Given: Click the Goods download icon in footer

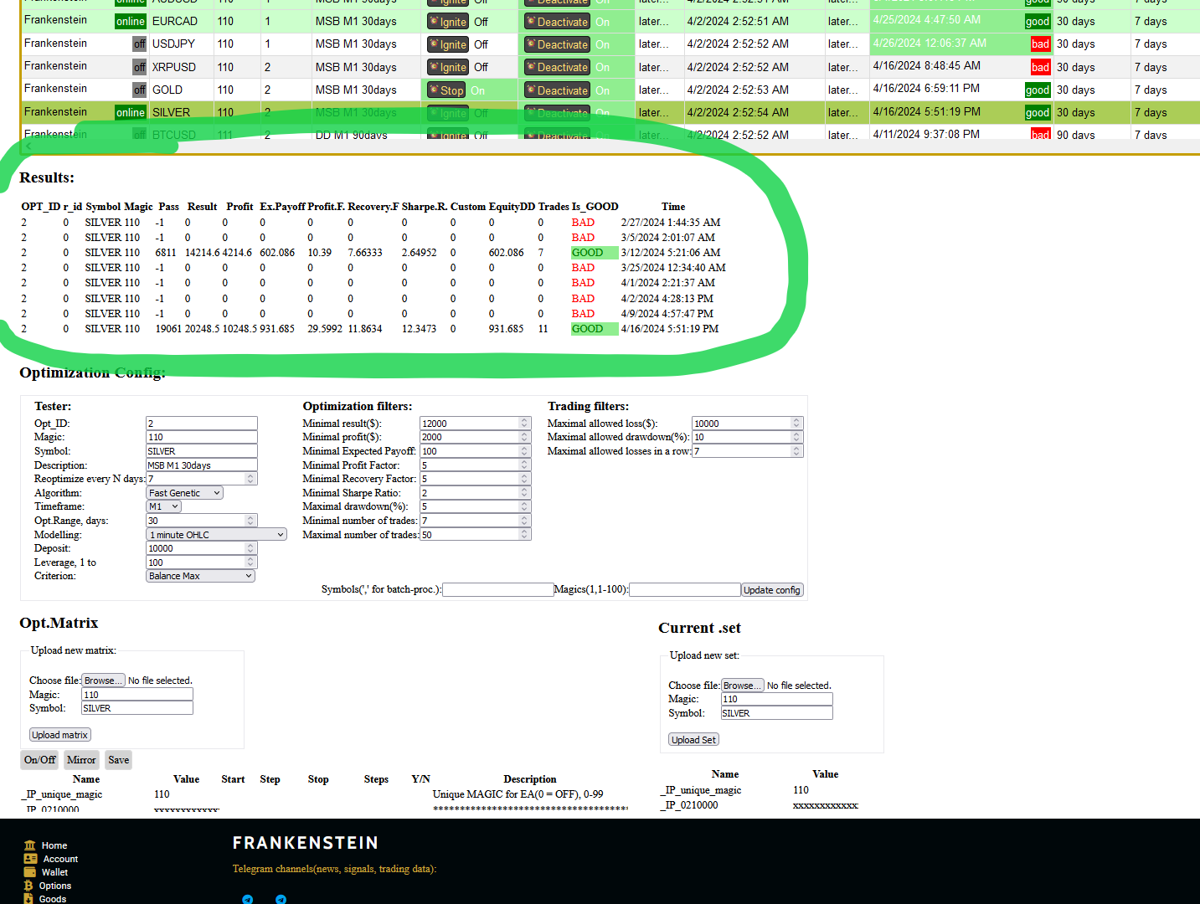Looking at the screenshot, I should [29, 899].
